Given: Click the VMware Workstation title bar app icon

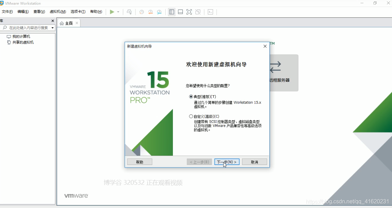Looking at the screenshot, I should (x=1, y=3).
